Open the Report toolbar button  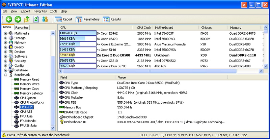63,20
